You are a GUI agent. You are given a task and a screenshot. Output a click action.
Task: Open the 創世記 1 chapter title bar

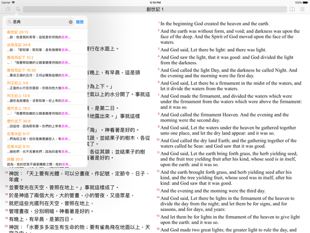(x=155, y=10)
